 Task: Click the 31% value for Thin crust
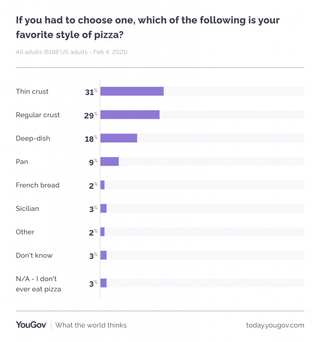pyautogui.click(x=91, y=92)
